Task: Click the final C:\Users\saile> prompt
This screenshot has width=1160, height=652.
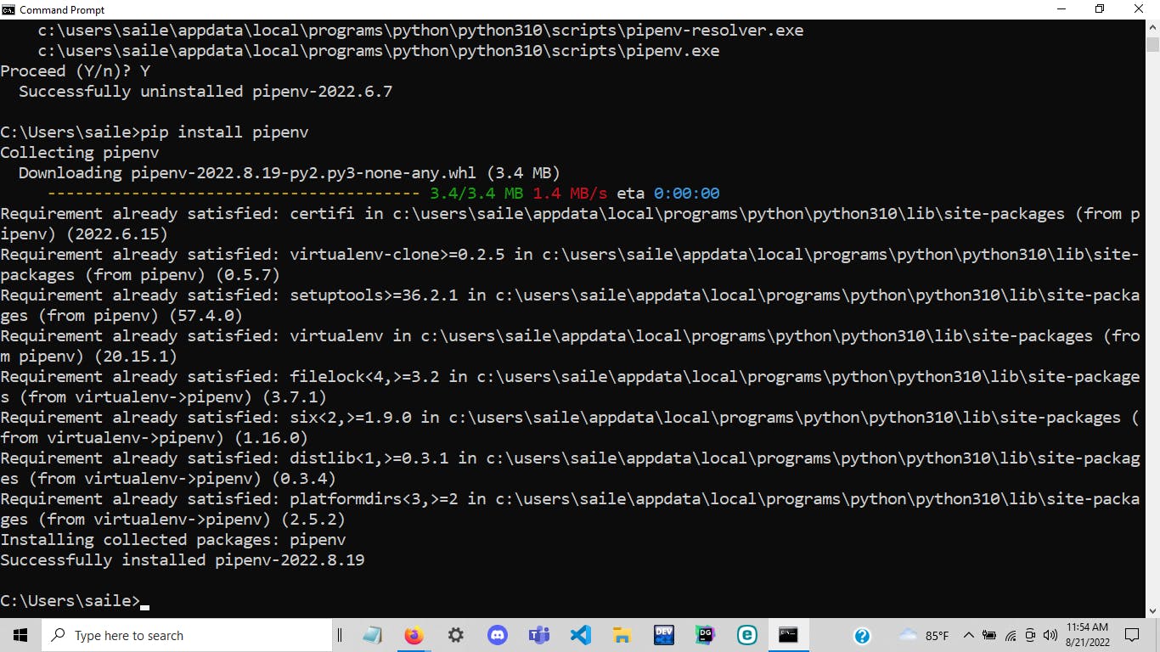Action: click(x=70, y=601)
